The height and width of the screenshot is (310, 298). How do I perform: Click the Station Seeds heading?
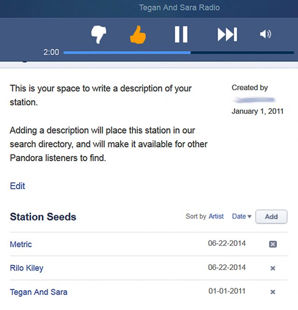(x=43, y=217)
